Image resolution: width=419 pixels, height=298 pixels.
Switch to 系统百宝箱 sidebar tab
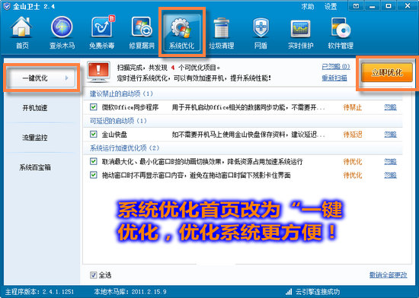click(35, 167)
